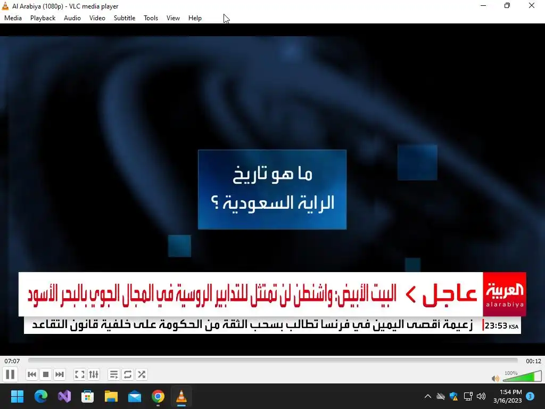Open the Help menu
The height and width of the screenshot is (409, 545).
click(195, 18)
